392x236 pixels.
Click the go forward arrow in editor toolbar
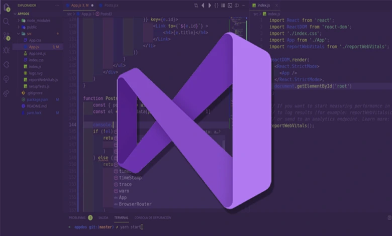click(x=210, y=6)
